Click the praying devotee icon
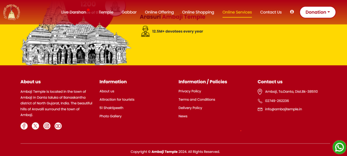The height and width of the screenshot is (156, 347). (145, 31)
